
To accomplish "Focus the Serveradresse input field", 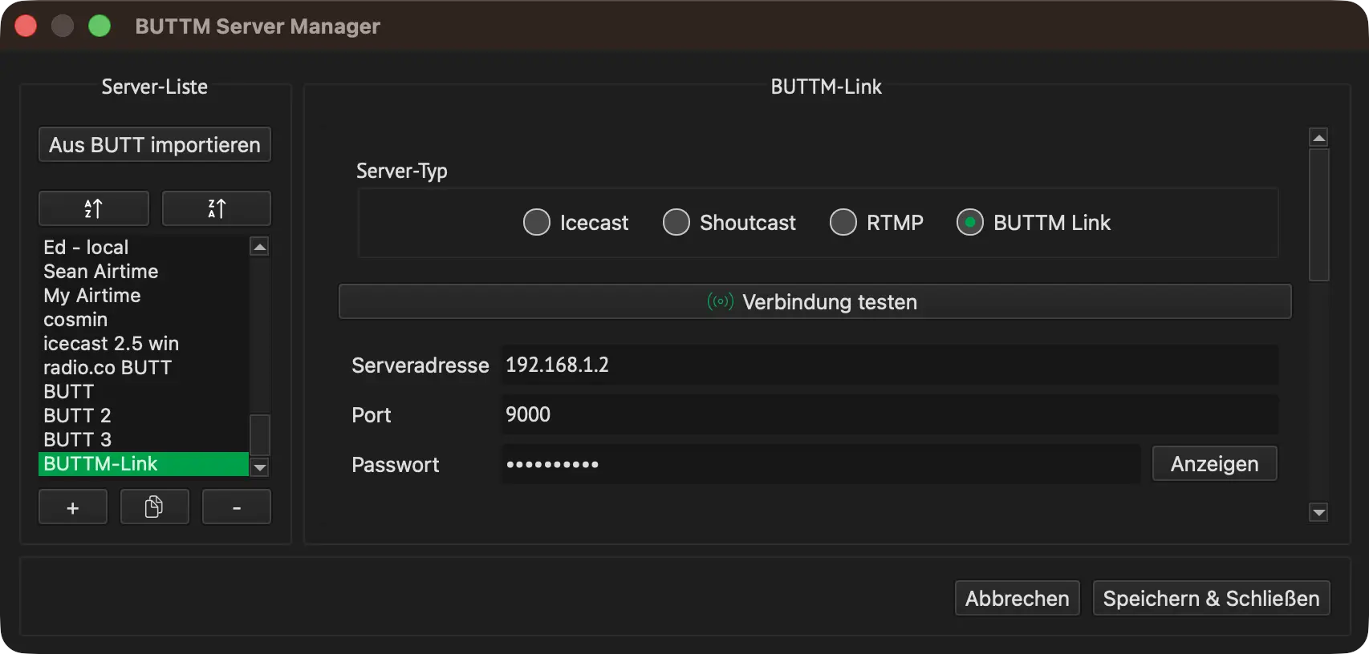I will (x=890, y=365).
